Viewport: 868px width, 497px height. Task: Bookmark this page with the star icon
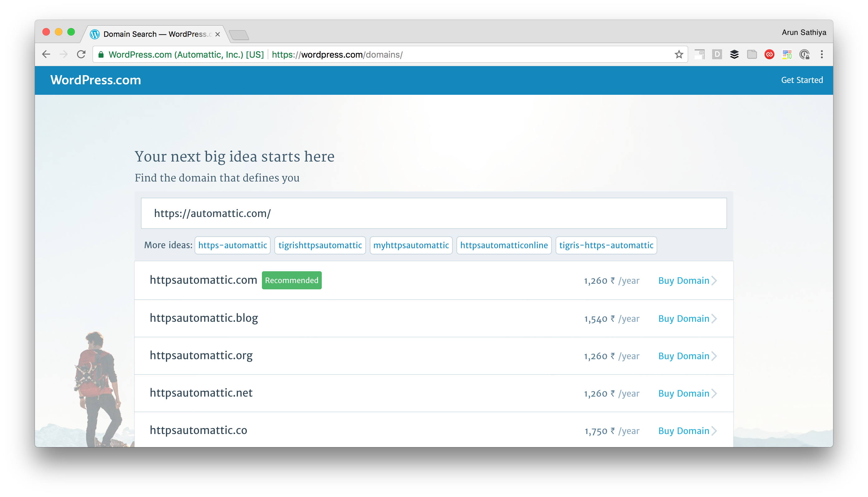(x=678, y=55)
